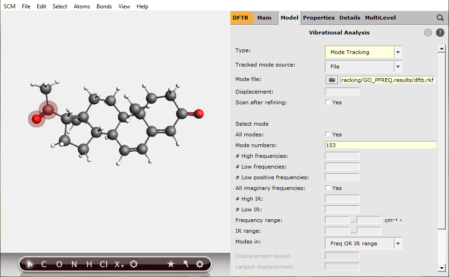The height and width of the screenshot is (277, 449).
Task: Enable All imaginary frequencies
Action: [327, 188]
